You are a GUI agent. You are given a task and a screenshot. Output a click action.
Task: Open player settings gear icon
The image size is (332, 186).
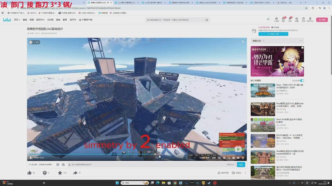coord(224,158)
